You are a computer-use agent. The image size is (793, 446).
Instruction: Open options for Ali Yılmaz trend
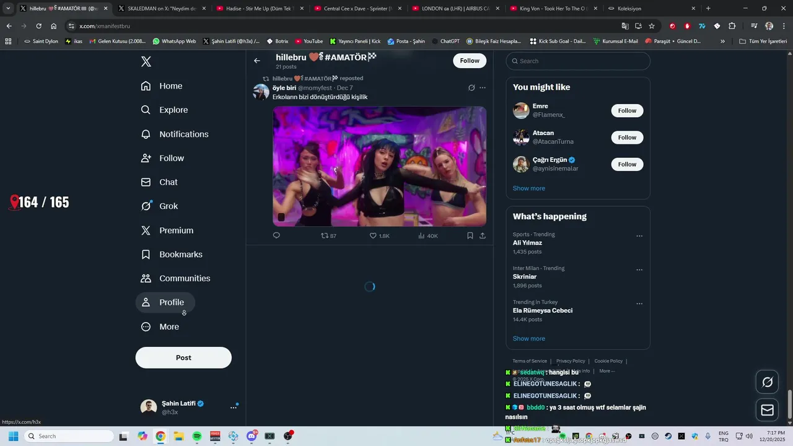point(639,236)
